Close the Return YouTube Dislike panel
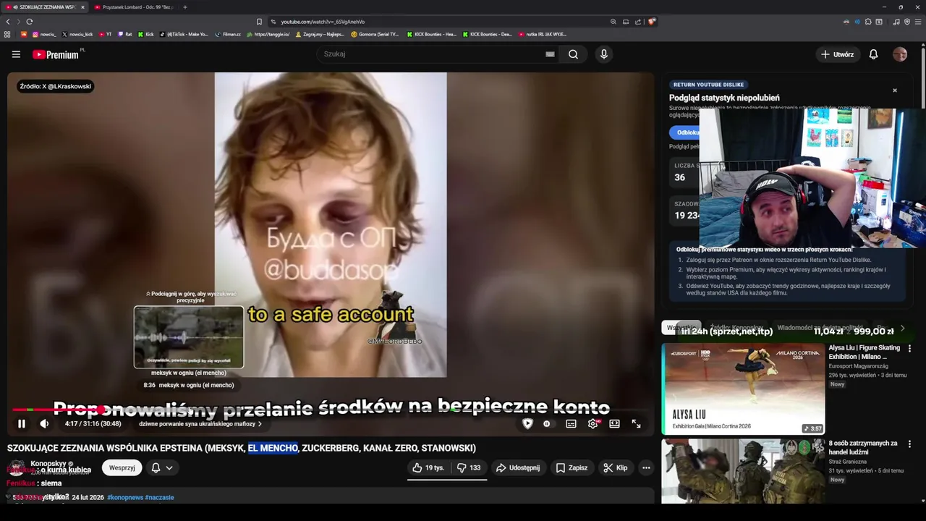 894,90
